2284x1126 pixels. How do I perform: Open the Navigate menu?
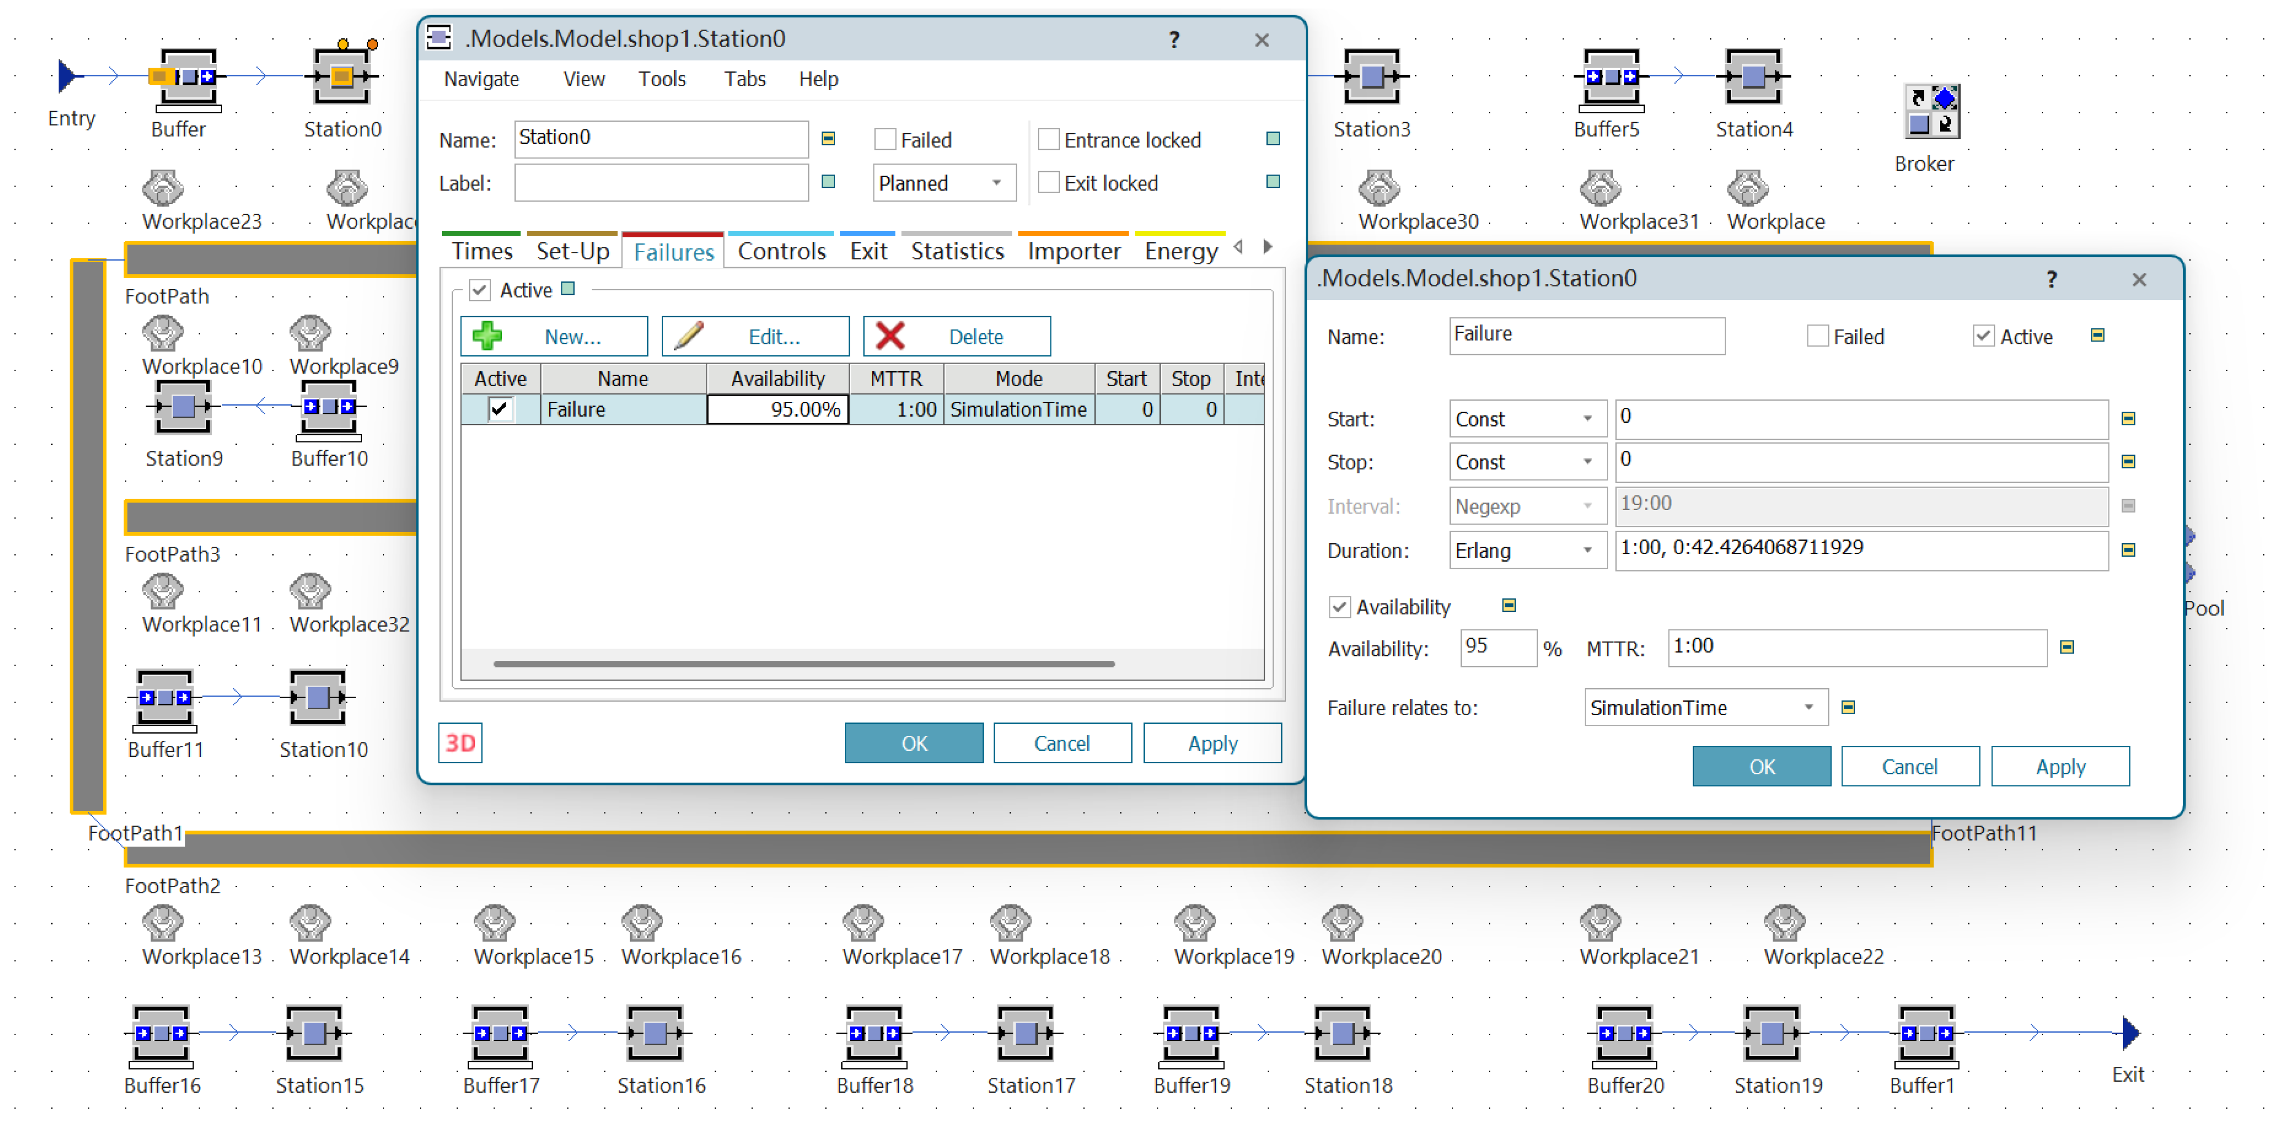[x=482, y=79]
